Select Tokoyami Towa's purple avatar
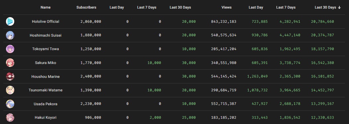This screenshot has height=124, width=349. pos(10,49)
